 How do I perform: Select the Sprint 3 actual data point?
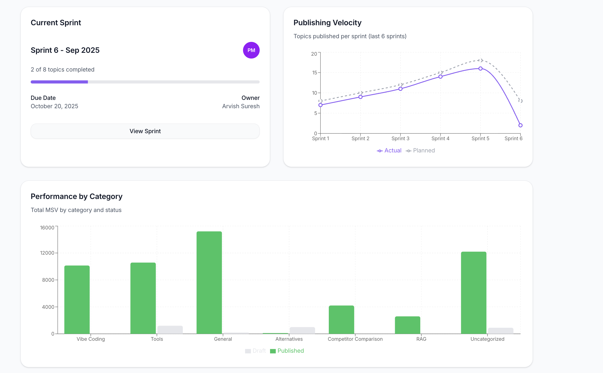[x=401, y=89]
